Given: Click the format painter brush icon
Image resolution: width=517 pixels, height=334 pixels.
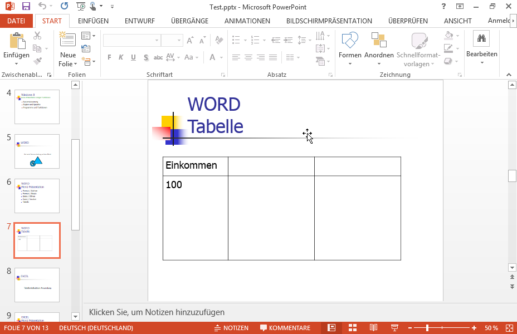Looking at the screenshot, I should [x=37, y=61].
